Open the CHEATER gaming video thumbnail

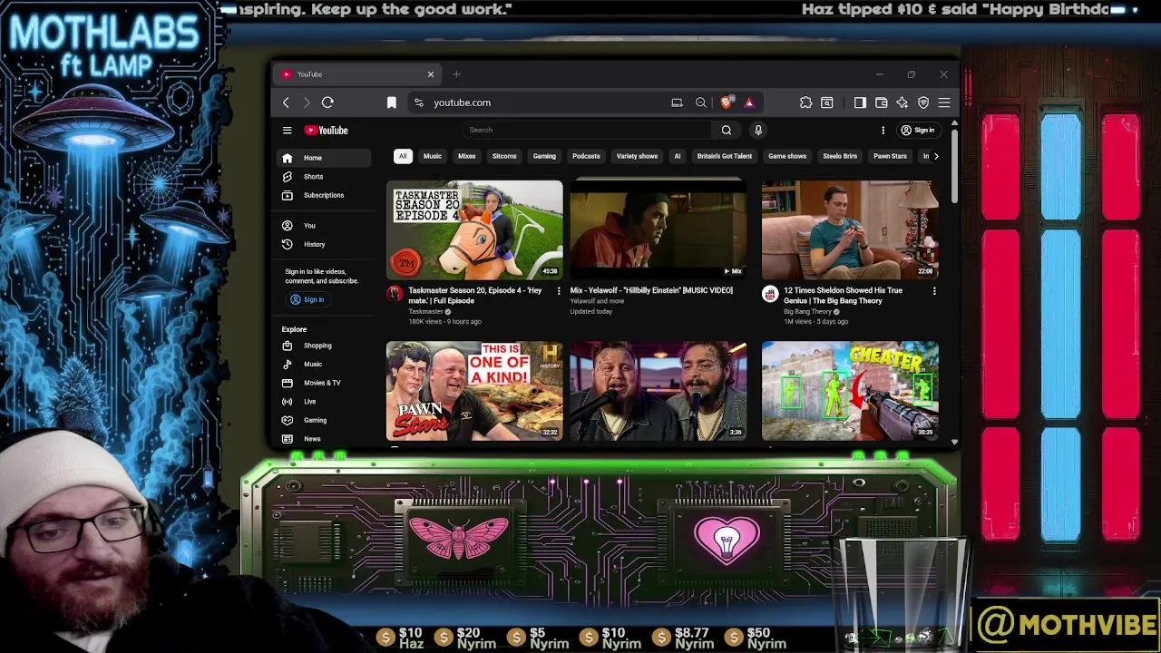(850, 391)
